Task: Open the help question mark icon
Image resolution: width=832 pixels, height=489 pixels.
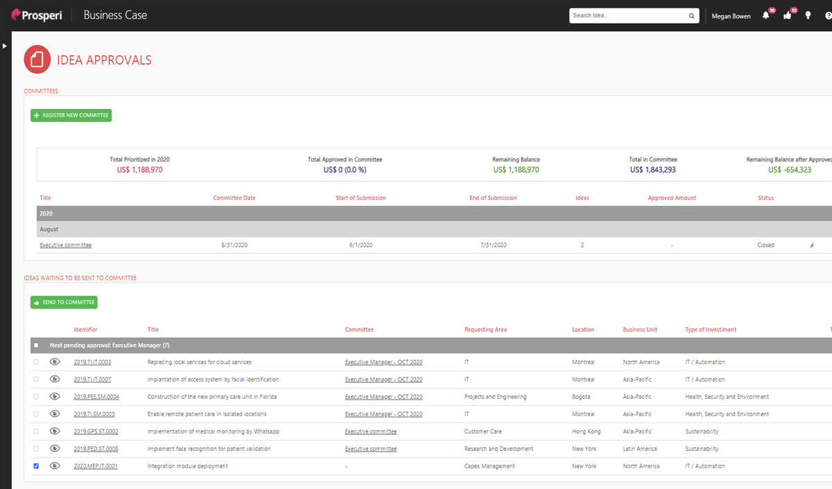Action: (x=827, y=16)
